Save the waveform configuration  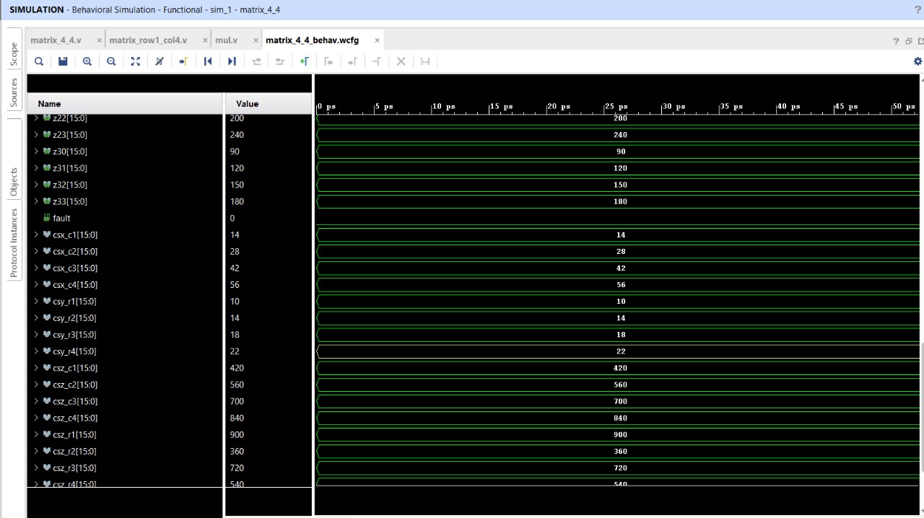63,61
